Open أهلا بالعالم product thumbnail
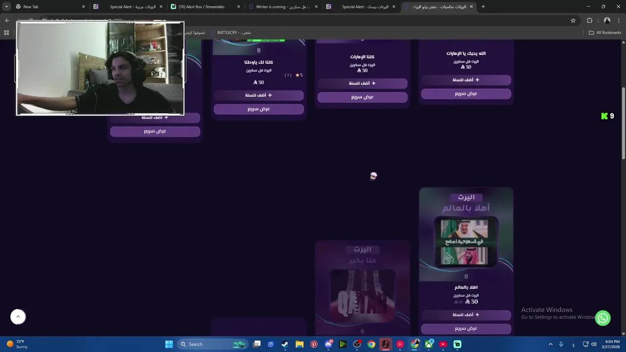The height and width of the screenshot is (352, 626). [x=466, y=235]
